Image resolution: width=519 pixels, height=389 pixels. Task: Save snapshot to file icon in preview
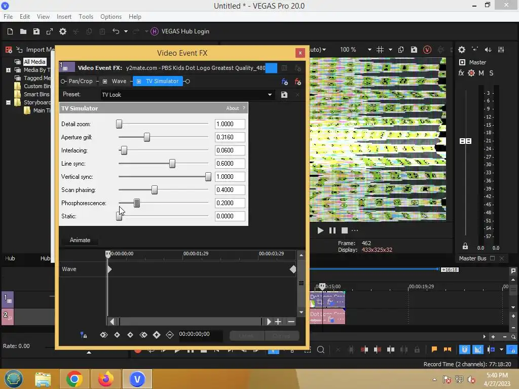[x=414, y=50]
